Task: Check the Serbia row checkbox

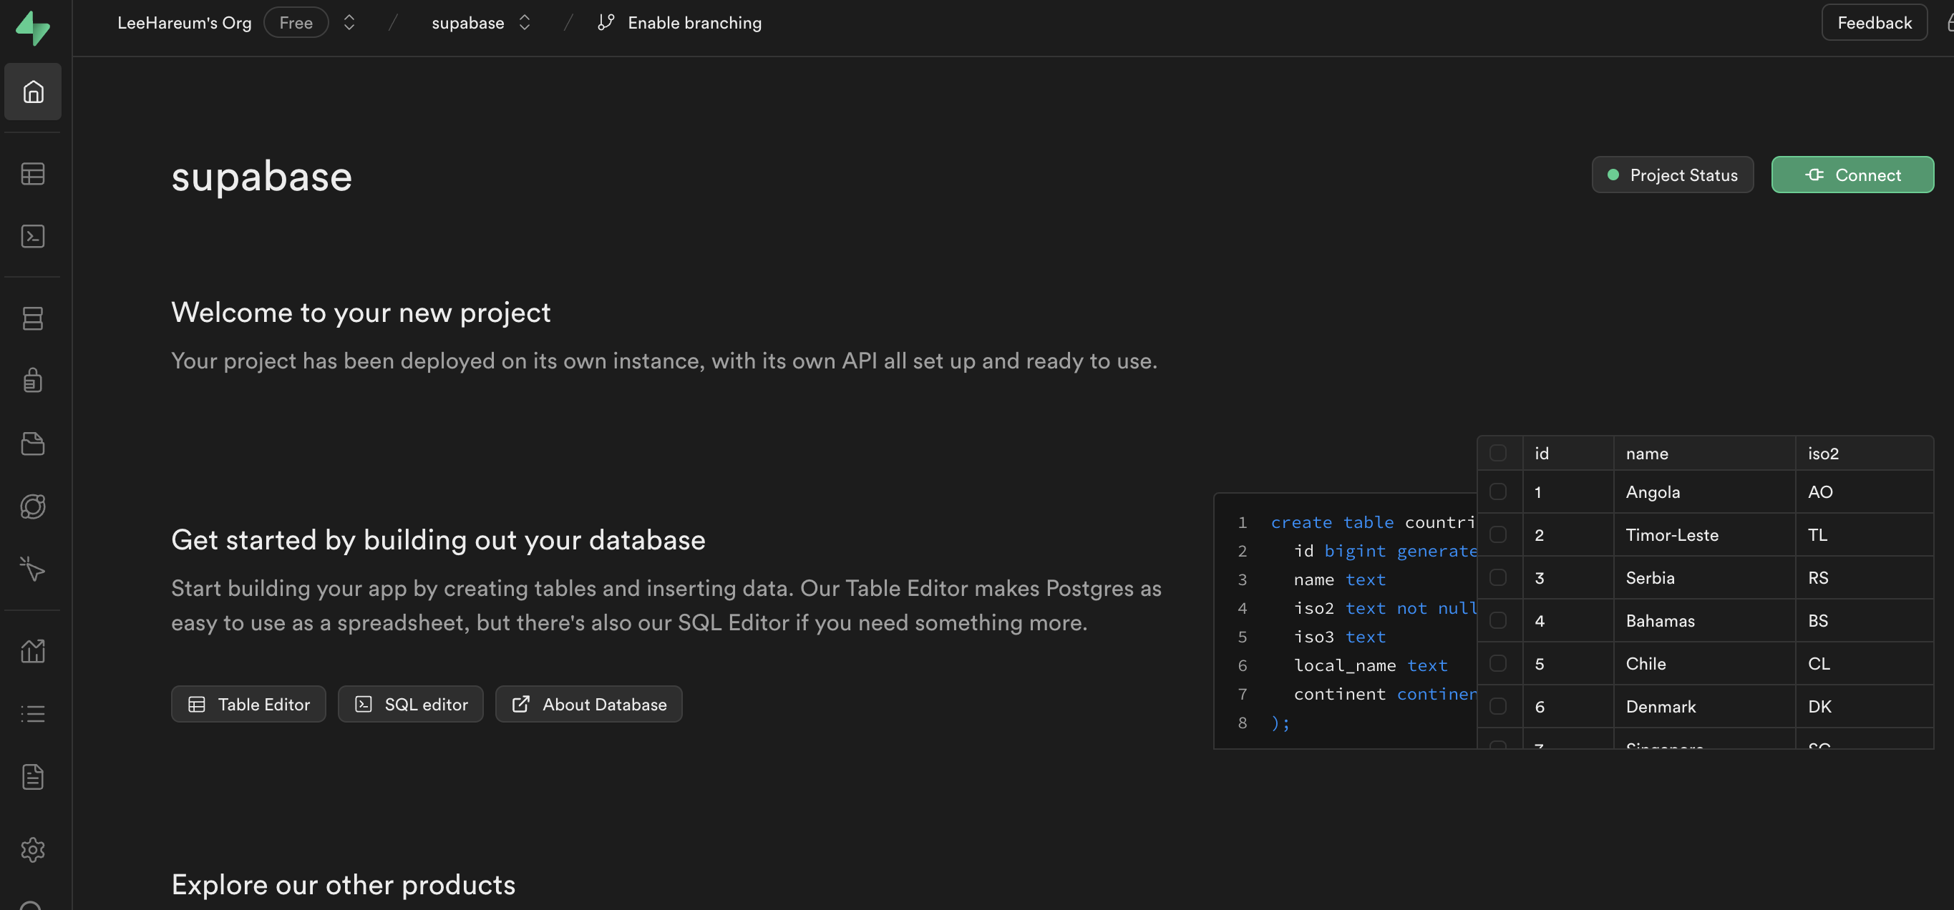Action: tap(1498, 578)
